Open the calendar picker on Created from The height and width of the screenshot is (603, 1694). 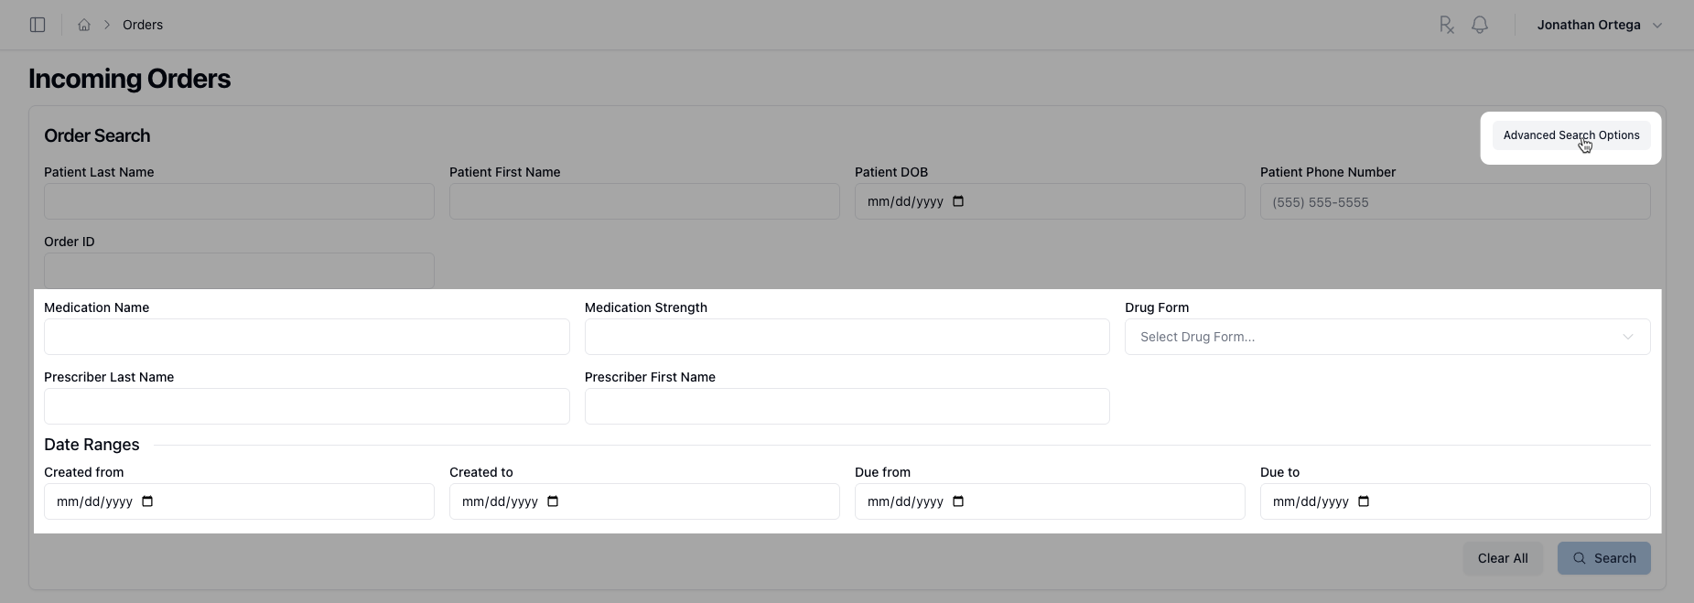point(147,501)
